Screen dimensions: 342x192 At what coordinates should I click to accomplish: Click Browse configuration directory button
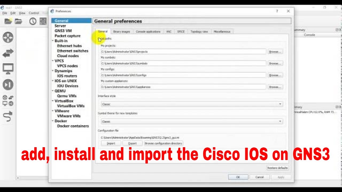point(163,143)
